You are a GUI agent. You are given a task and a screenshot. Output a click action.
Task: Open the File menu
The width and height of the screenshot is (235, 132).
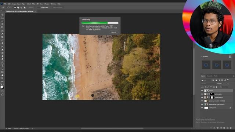click(x=5, y=4)
